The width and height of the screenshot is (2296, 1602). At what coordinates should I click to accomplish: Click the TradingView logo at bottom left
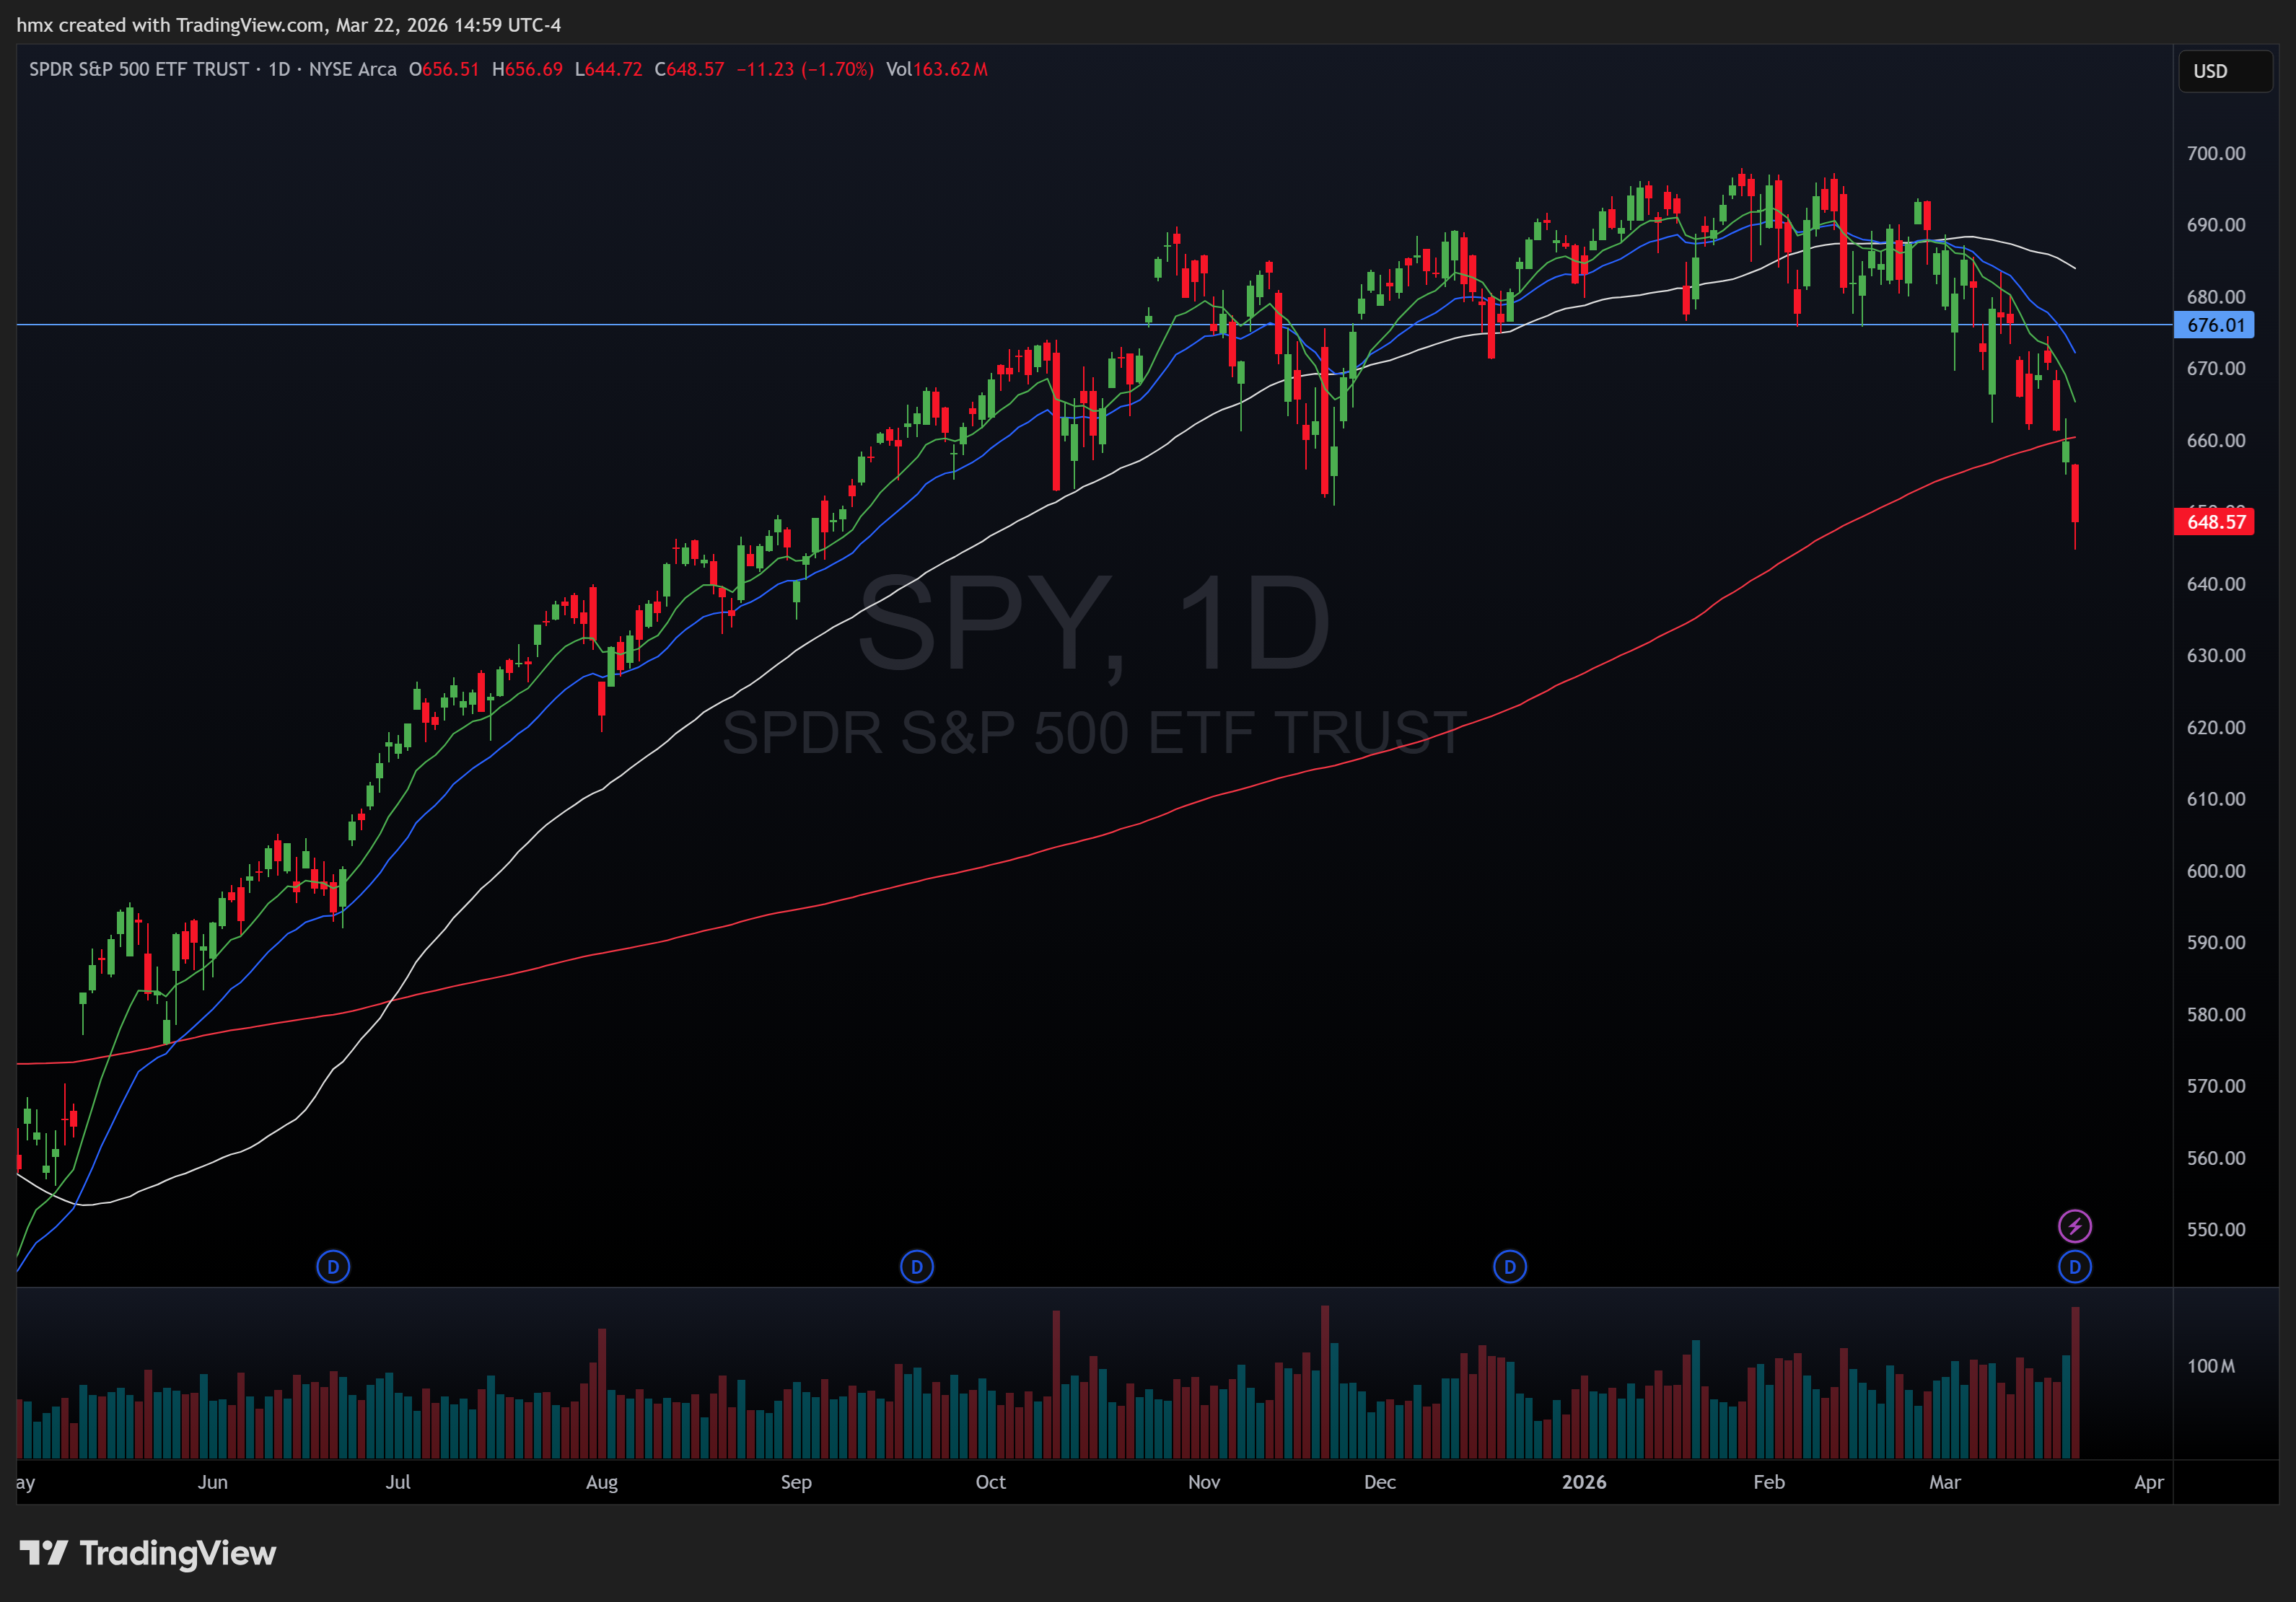[148, 1552]
